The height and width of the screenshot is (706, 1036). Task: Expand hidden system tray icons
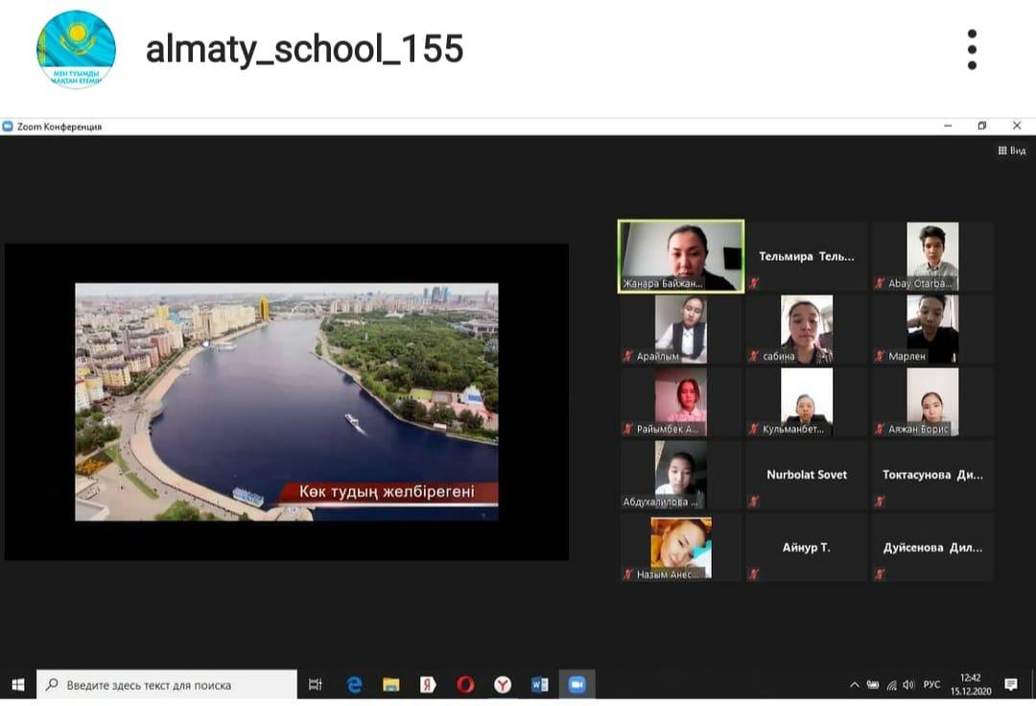pos(854,685)
